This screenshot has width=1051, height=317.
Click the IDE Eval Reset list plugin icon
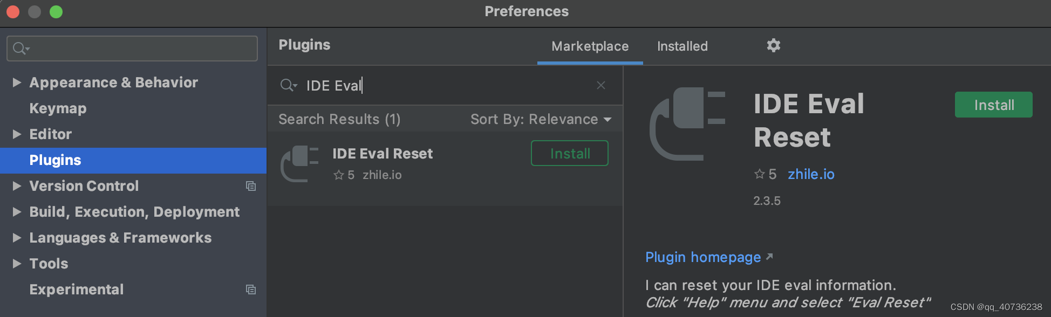click(299, 163)
